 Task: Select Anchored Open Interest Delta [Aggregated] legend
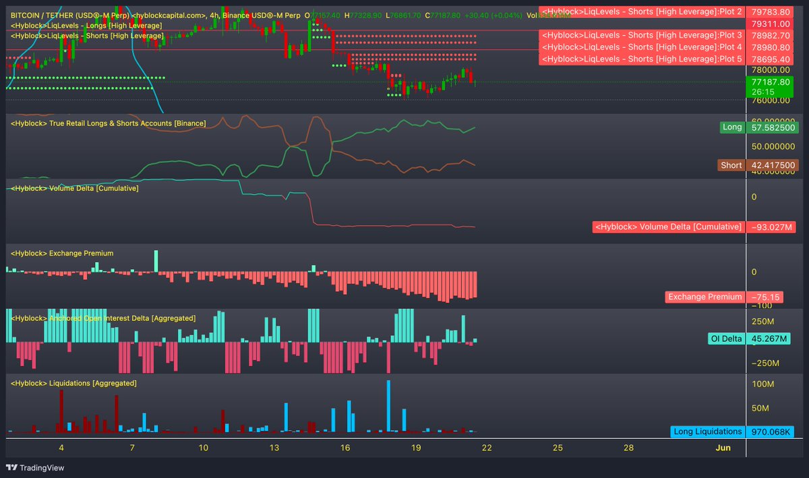tap(102, 318)
